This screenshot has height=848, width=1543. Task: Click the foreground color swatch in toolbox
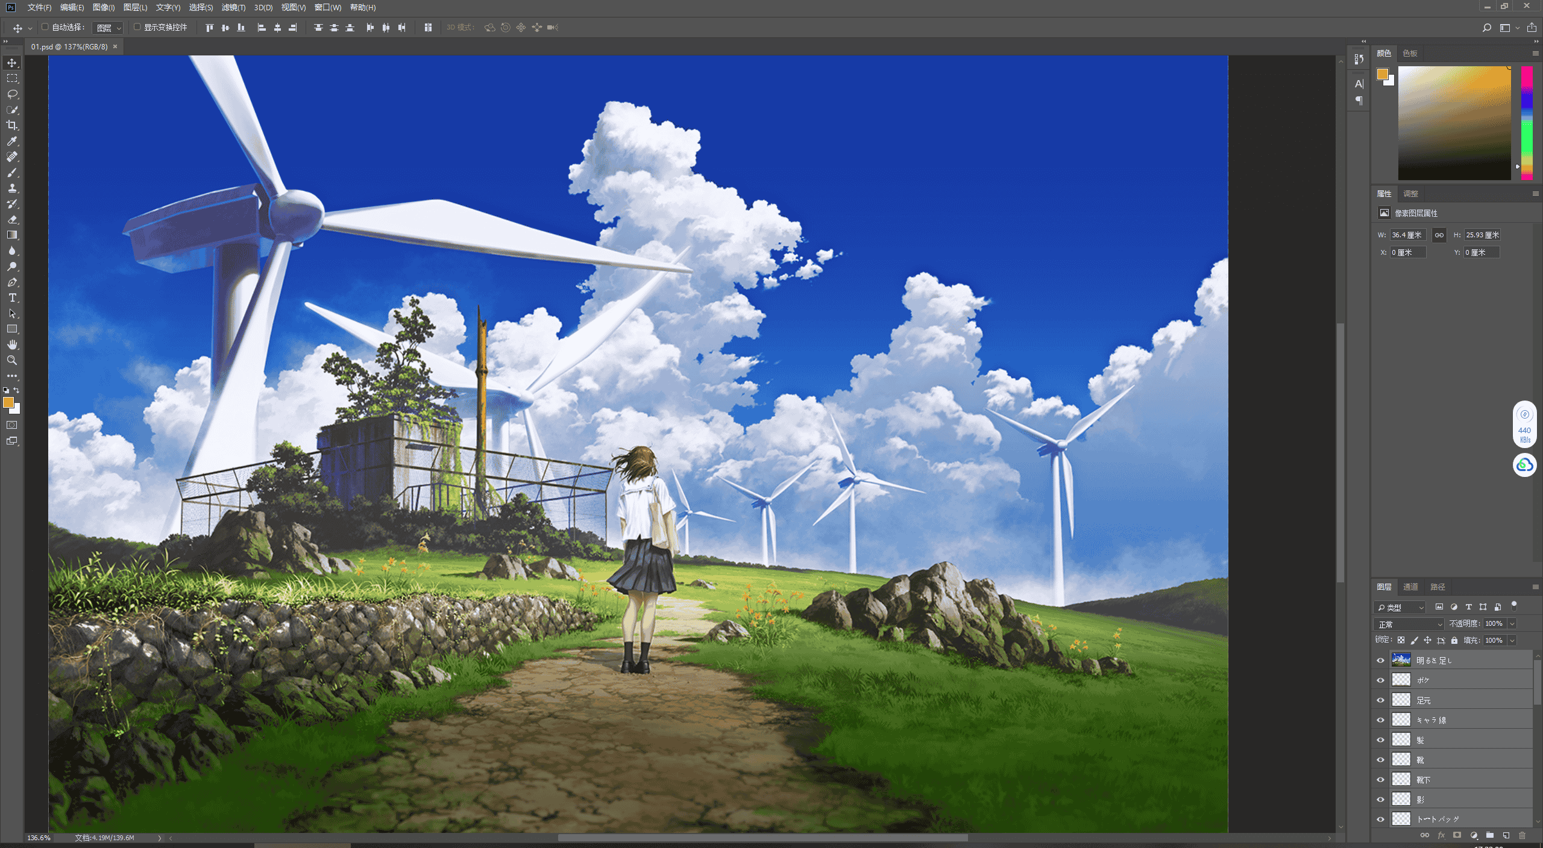[x=8, y=402]
